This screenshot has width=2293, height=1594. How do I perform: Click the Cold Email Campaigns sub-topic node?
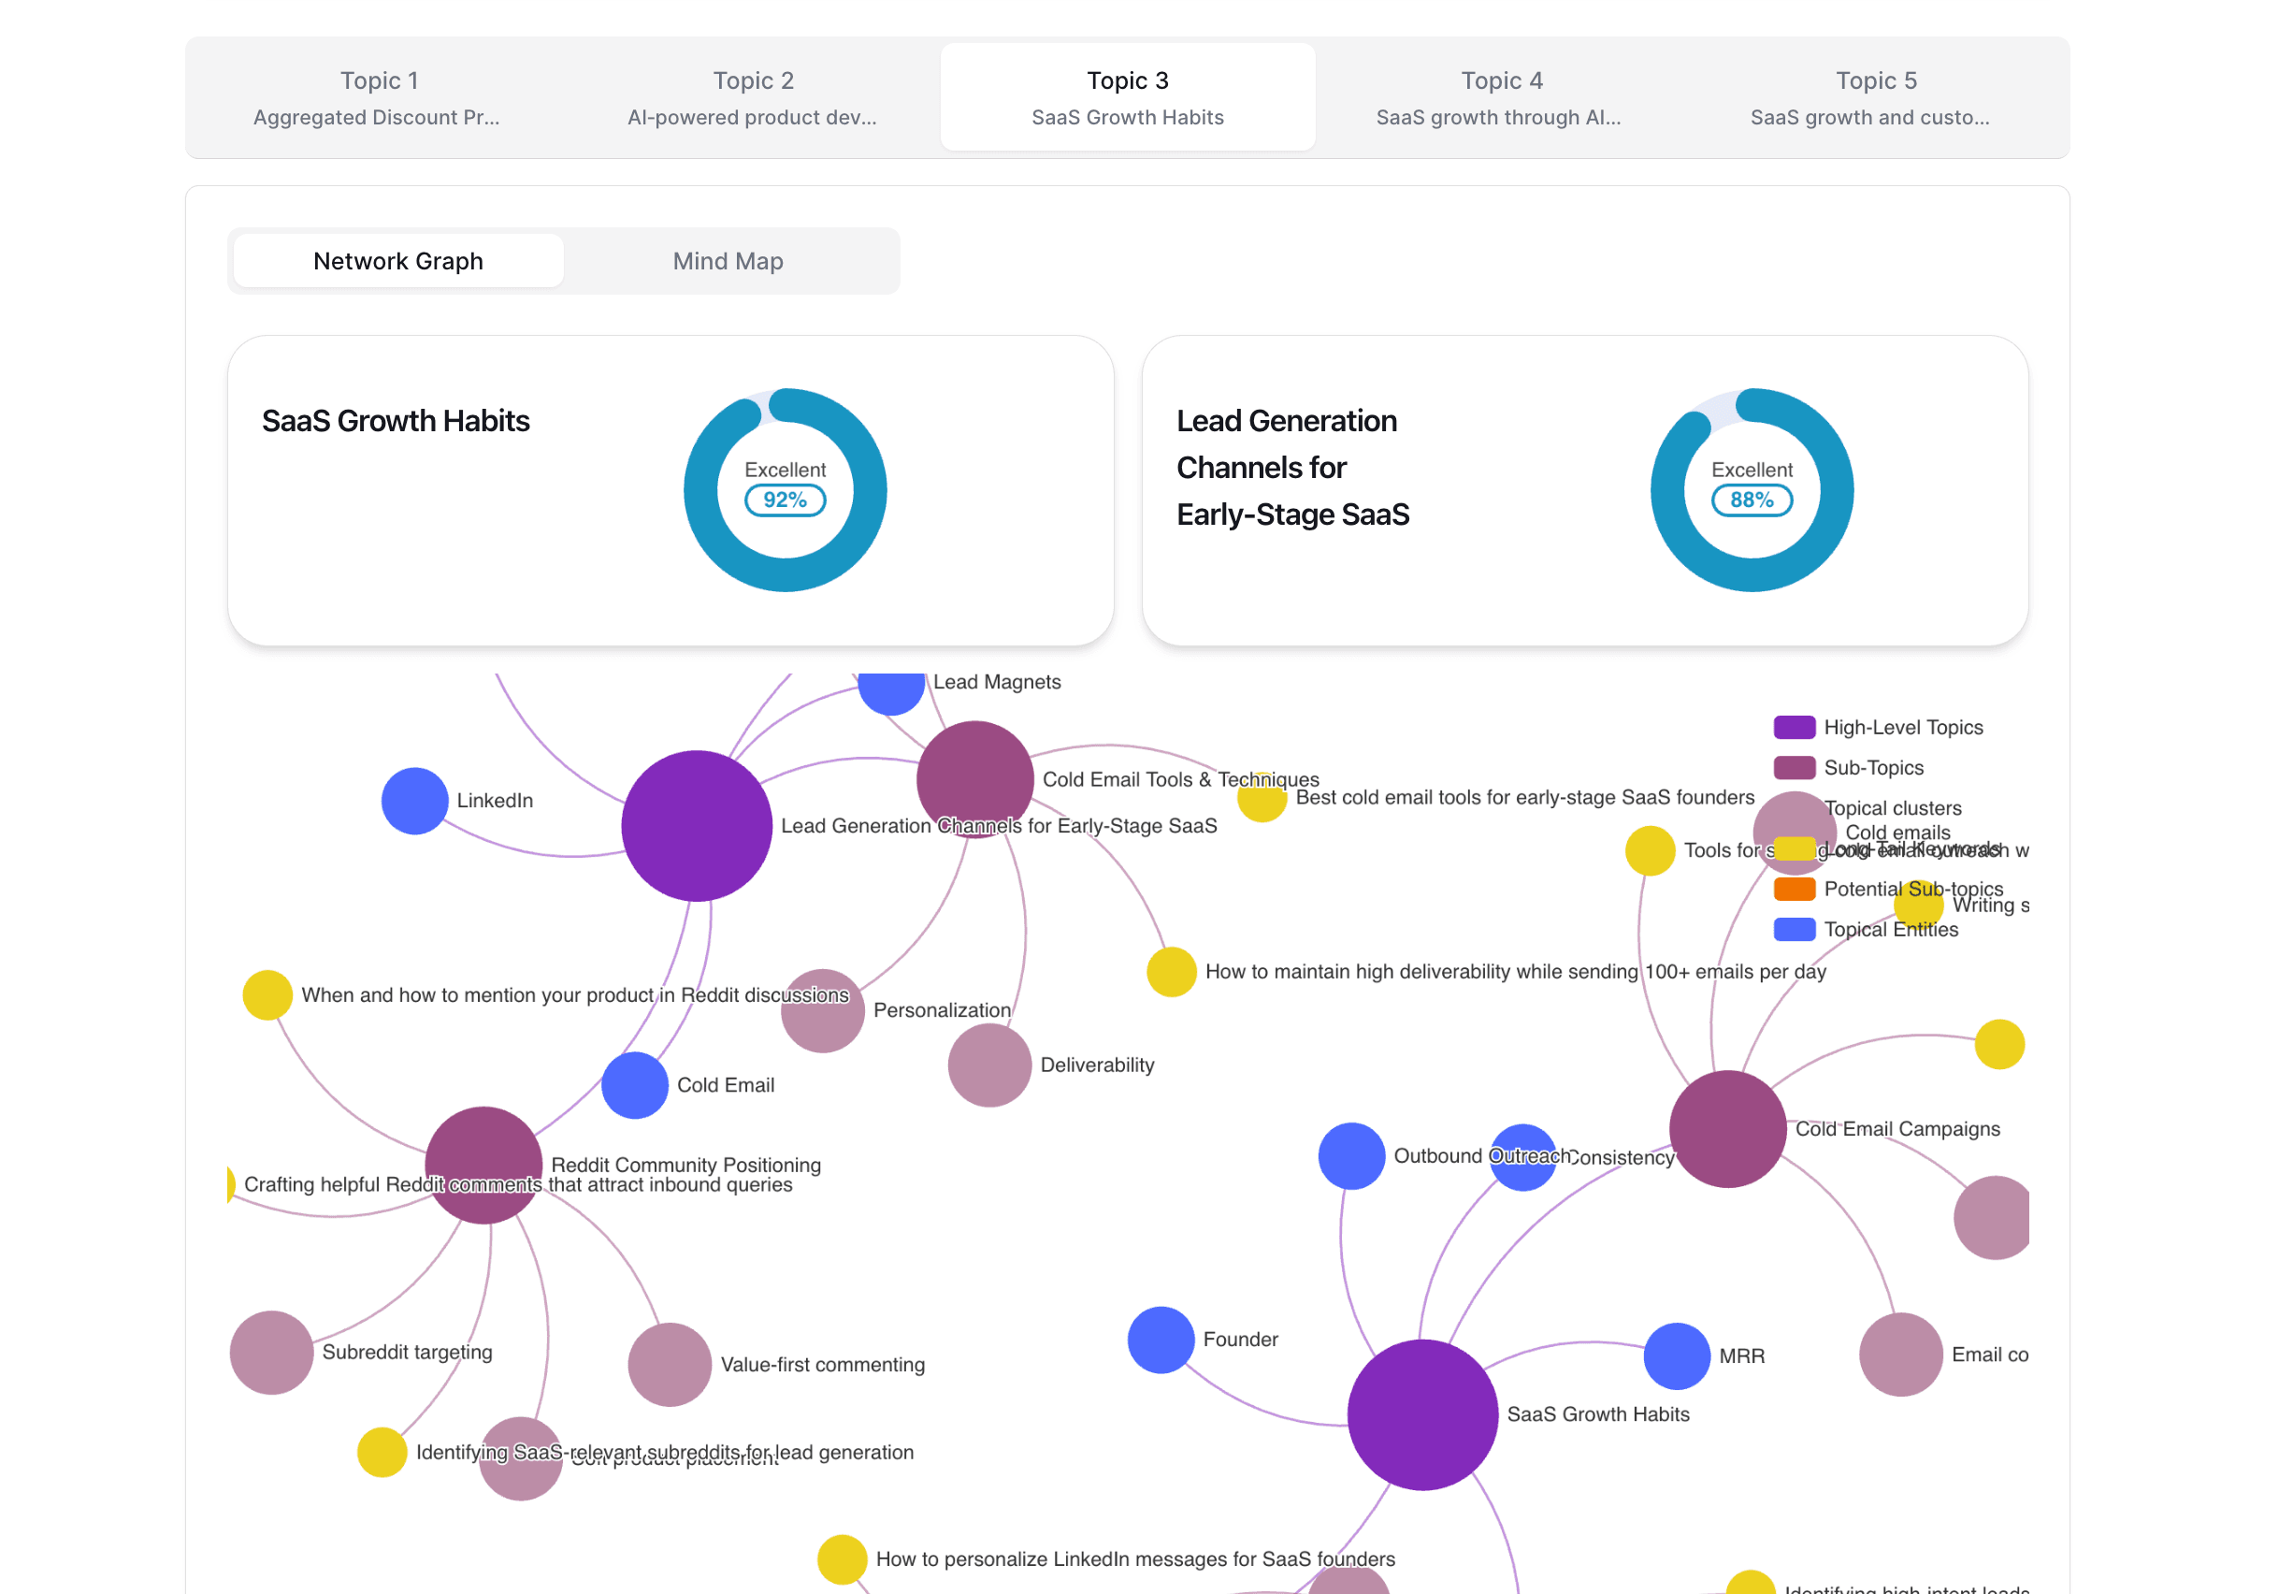(1727, 1128)
